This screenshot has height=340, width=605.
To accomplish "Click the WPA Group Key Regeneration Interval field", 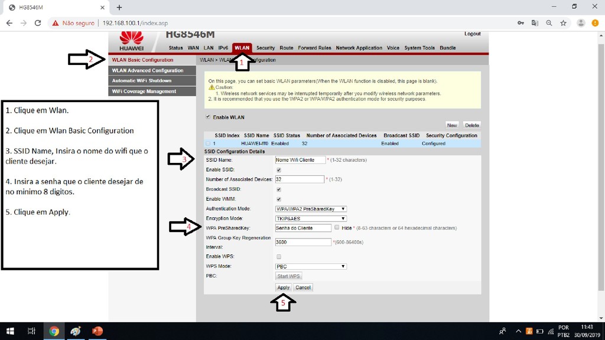I will pos(303,242).
